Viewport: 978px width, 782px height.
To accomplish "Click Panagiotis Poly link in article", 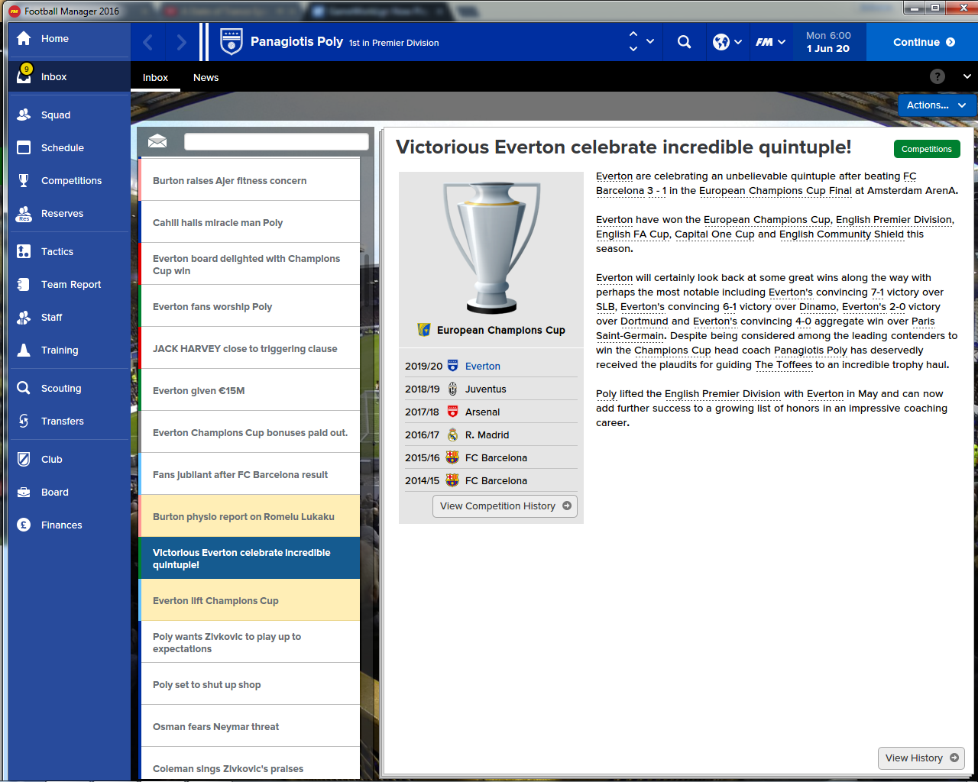I will coord(811,351).
